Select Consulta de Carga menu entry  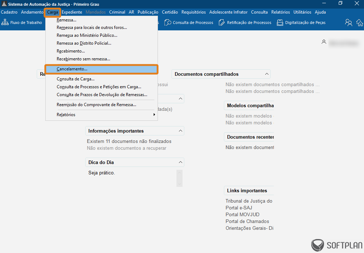click(102, 79)
